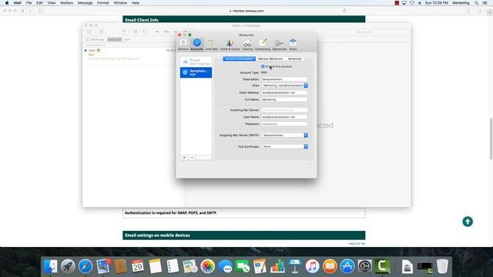Open Launchpad rocket icon in Dock
This screenshot has height=277, width=493.
[68, 266]
